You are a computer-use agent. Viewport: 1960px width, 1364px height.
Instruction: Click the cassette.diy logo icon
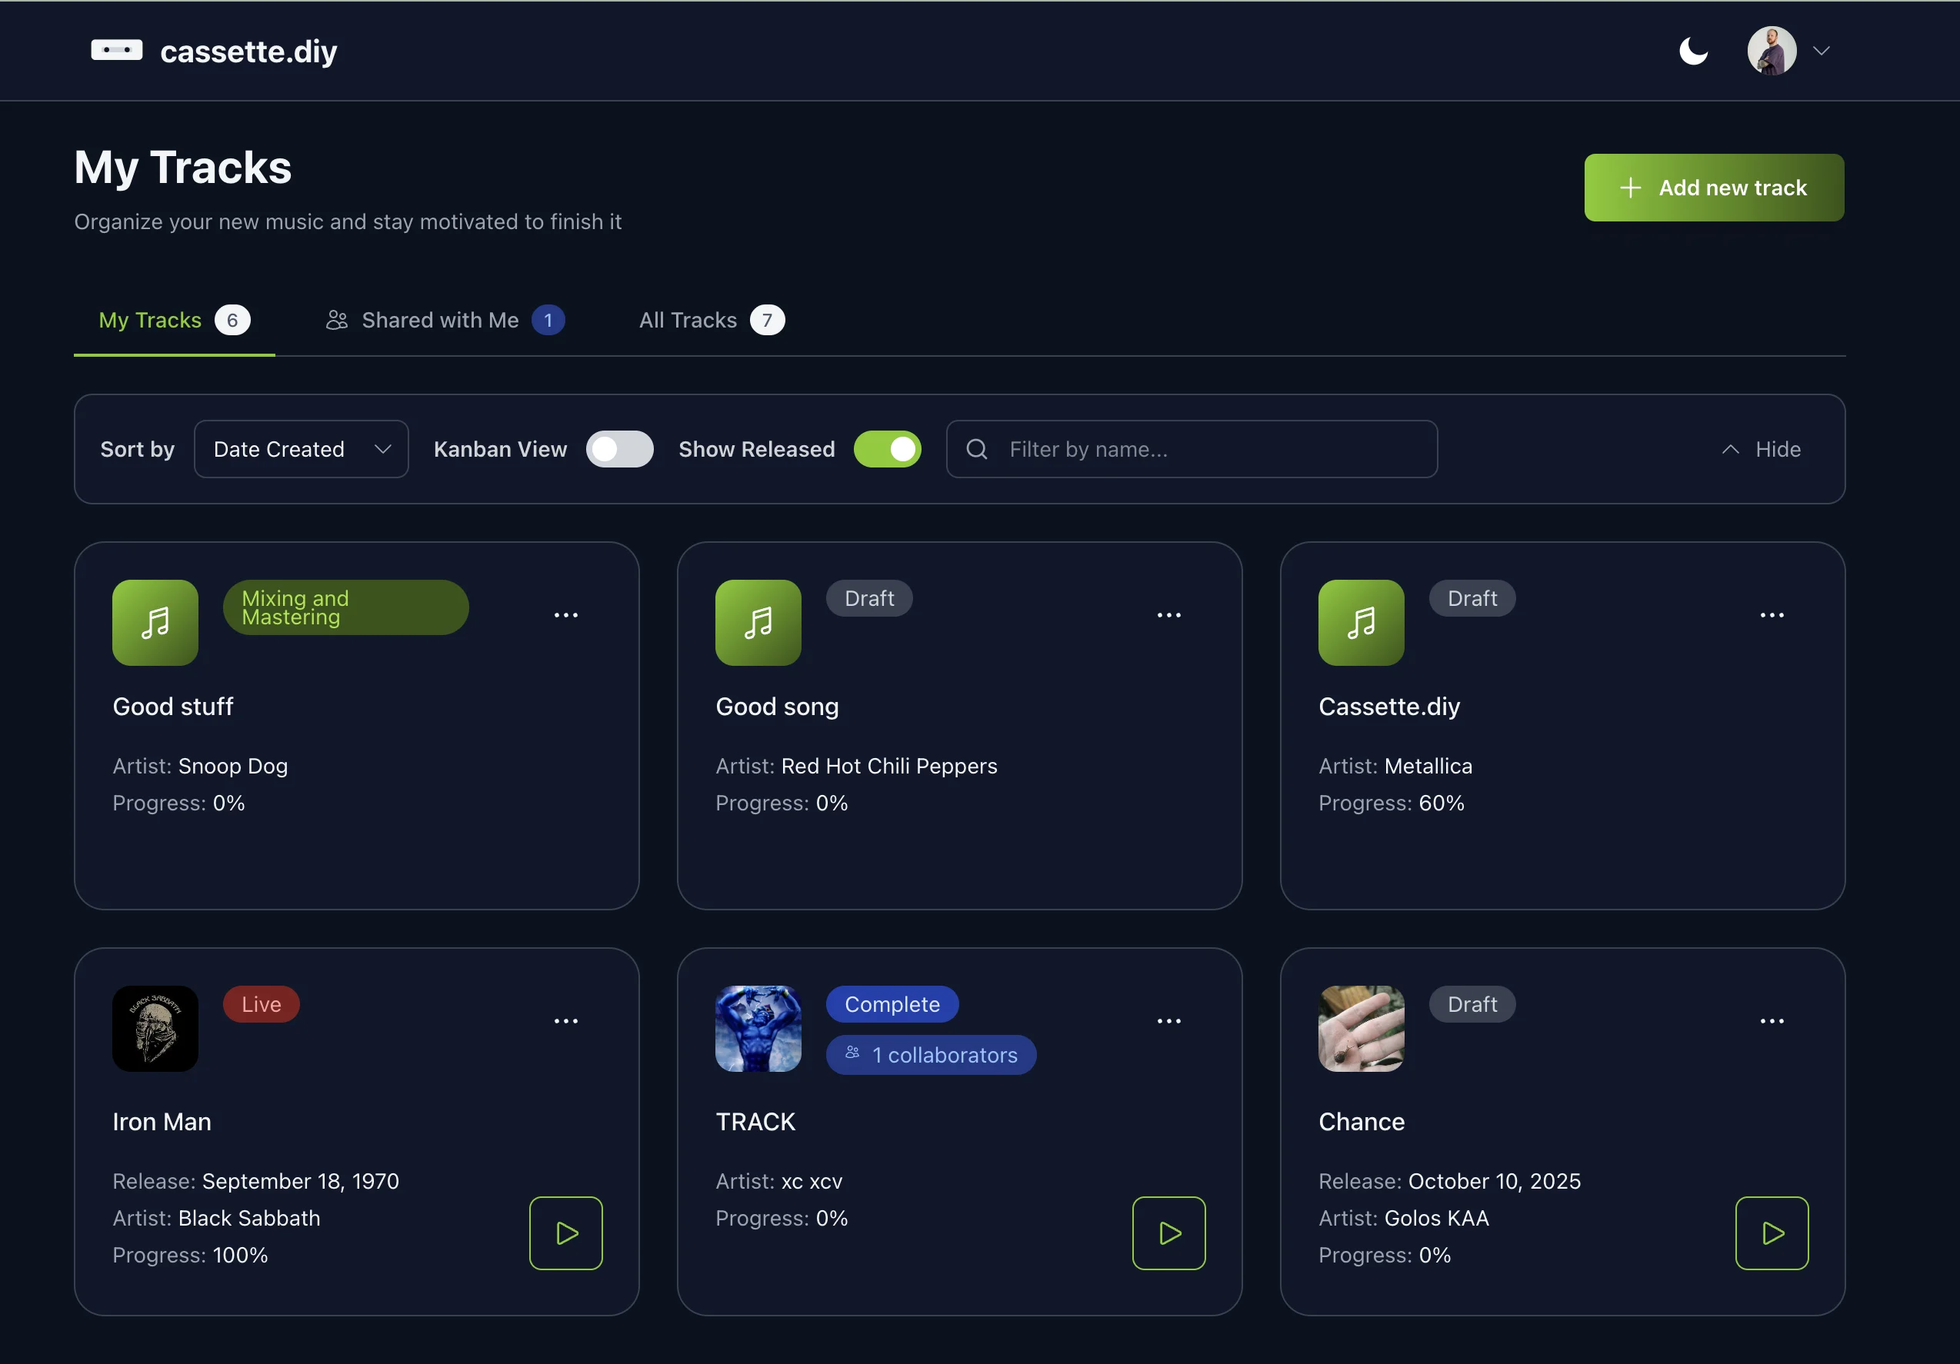click(x=117, y=50)
